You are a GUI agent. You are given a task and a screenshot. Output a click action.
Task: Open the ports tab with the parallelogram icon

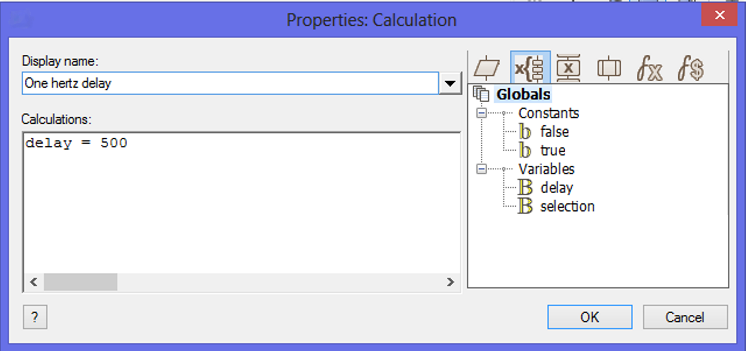point(487,68)
